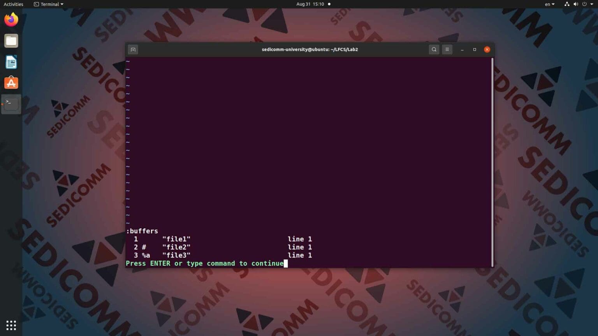Click the terminal search icon

434,49
